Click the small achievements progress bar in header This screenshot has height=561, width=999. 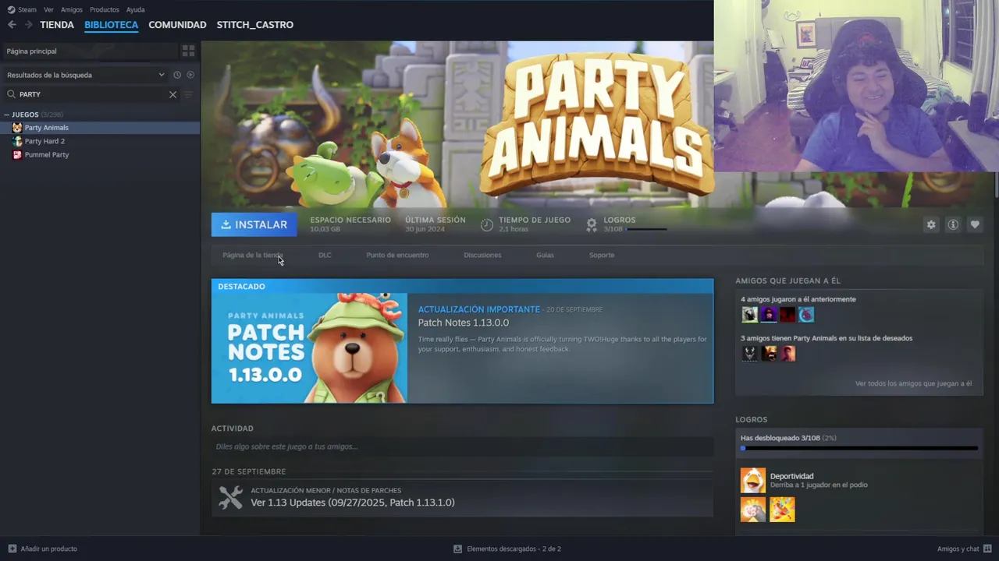tap(646, 230)
